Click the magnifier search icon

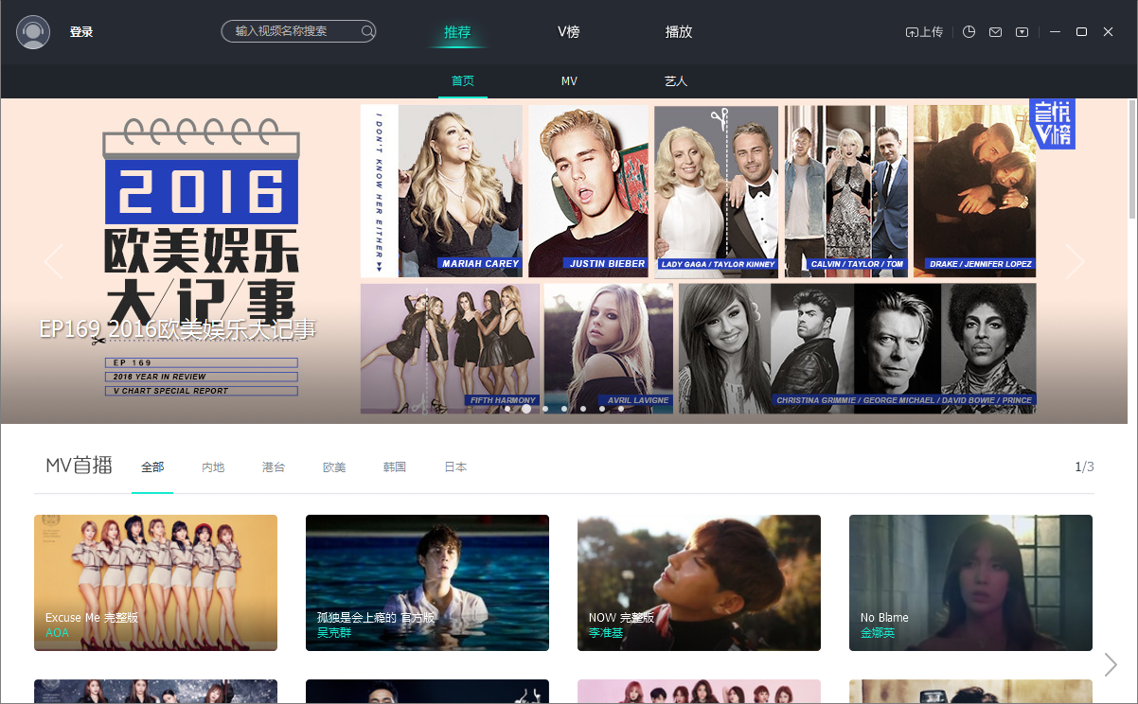coord(367,31)
